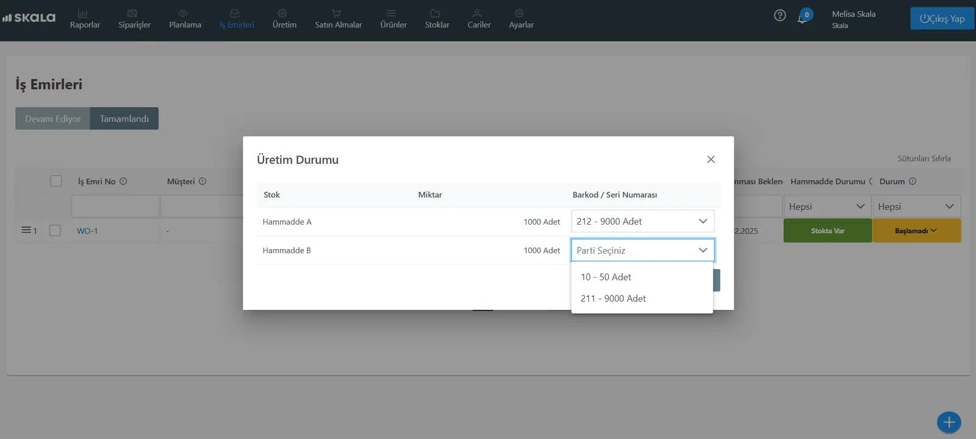Screen dimensions: 976x439
Task: Toggle the select-all checkbox in table header
Action: click(x=56, y=181)
